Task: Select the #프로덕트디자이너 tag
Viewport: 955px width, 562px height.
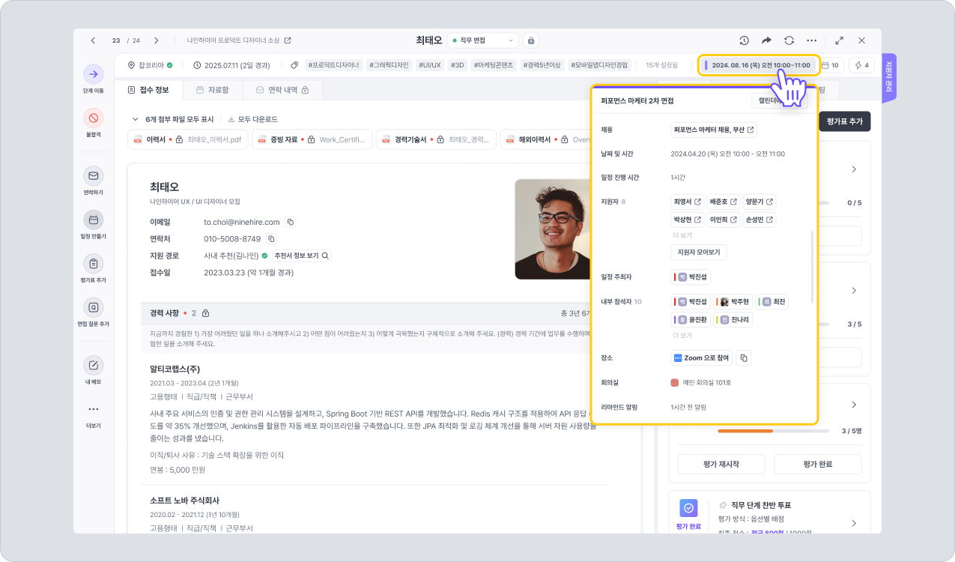Action: click(x=334, y=65)
